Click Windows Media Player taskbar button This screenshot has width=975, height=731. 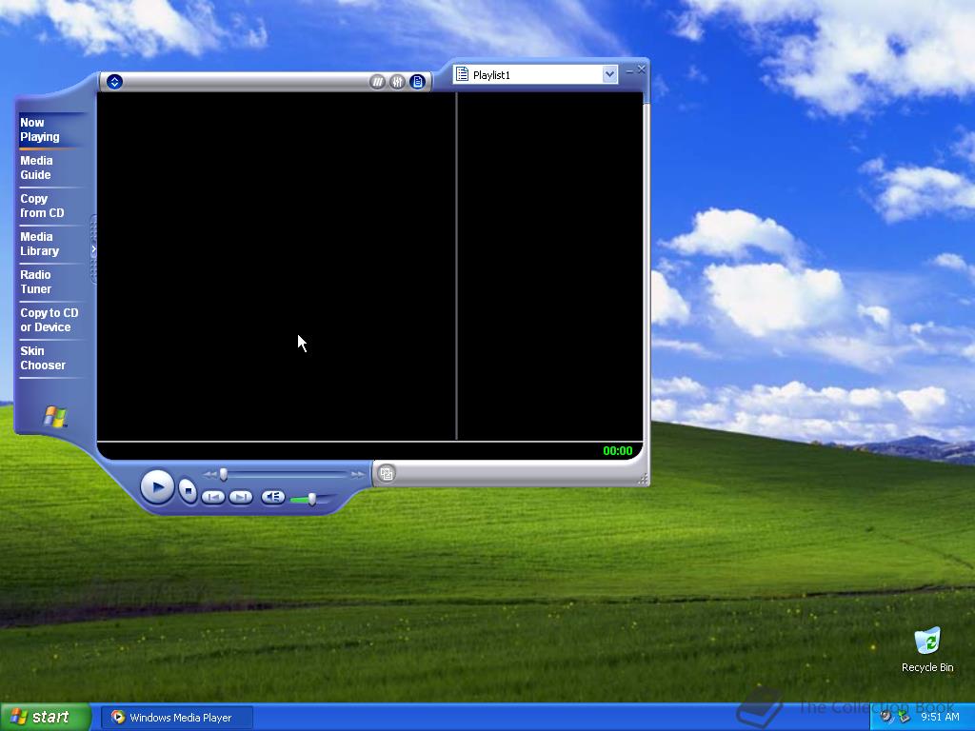[177, 718]
